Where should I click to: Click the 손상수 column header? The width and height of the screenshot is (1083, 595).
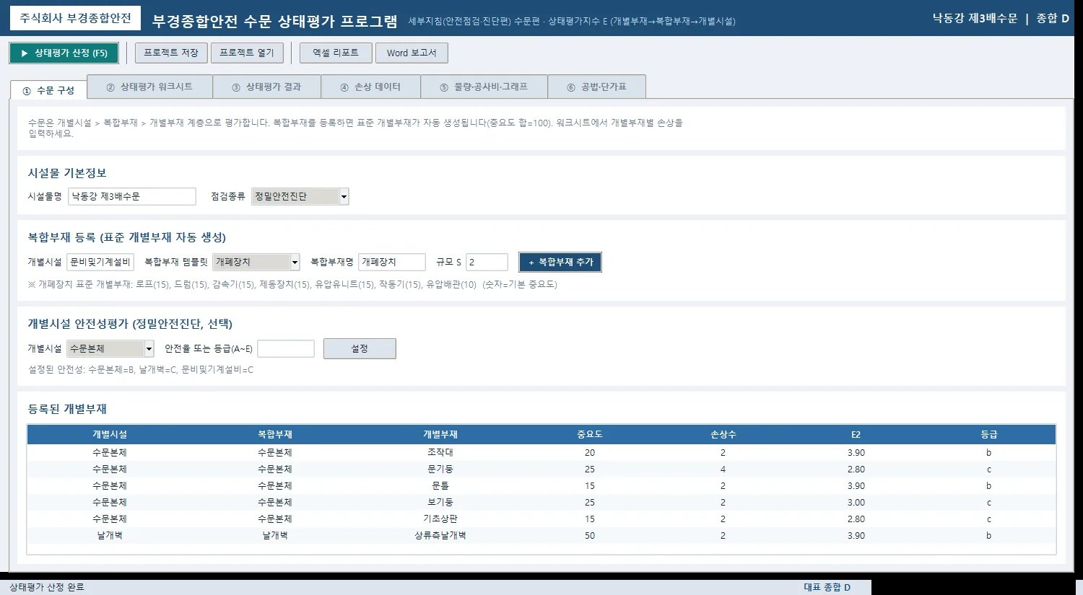723,434
